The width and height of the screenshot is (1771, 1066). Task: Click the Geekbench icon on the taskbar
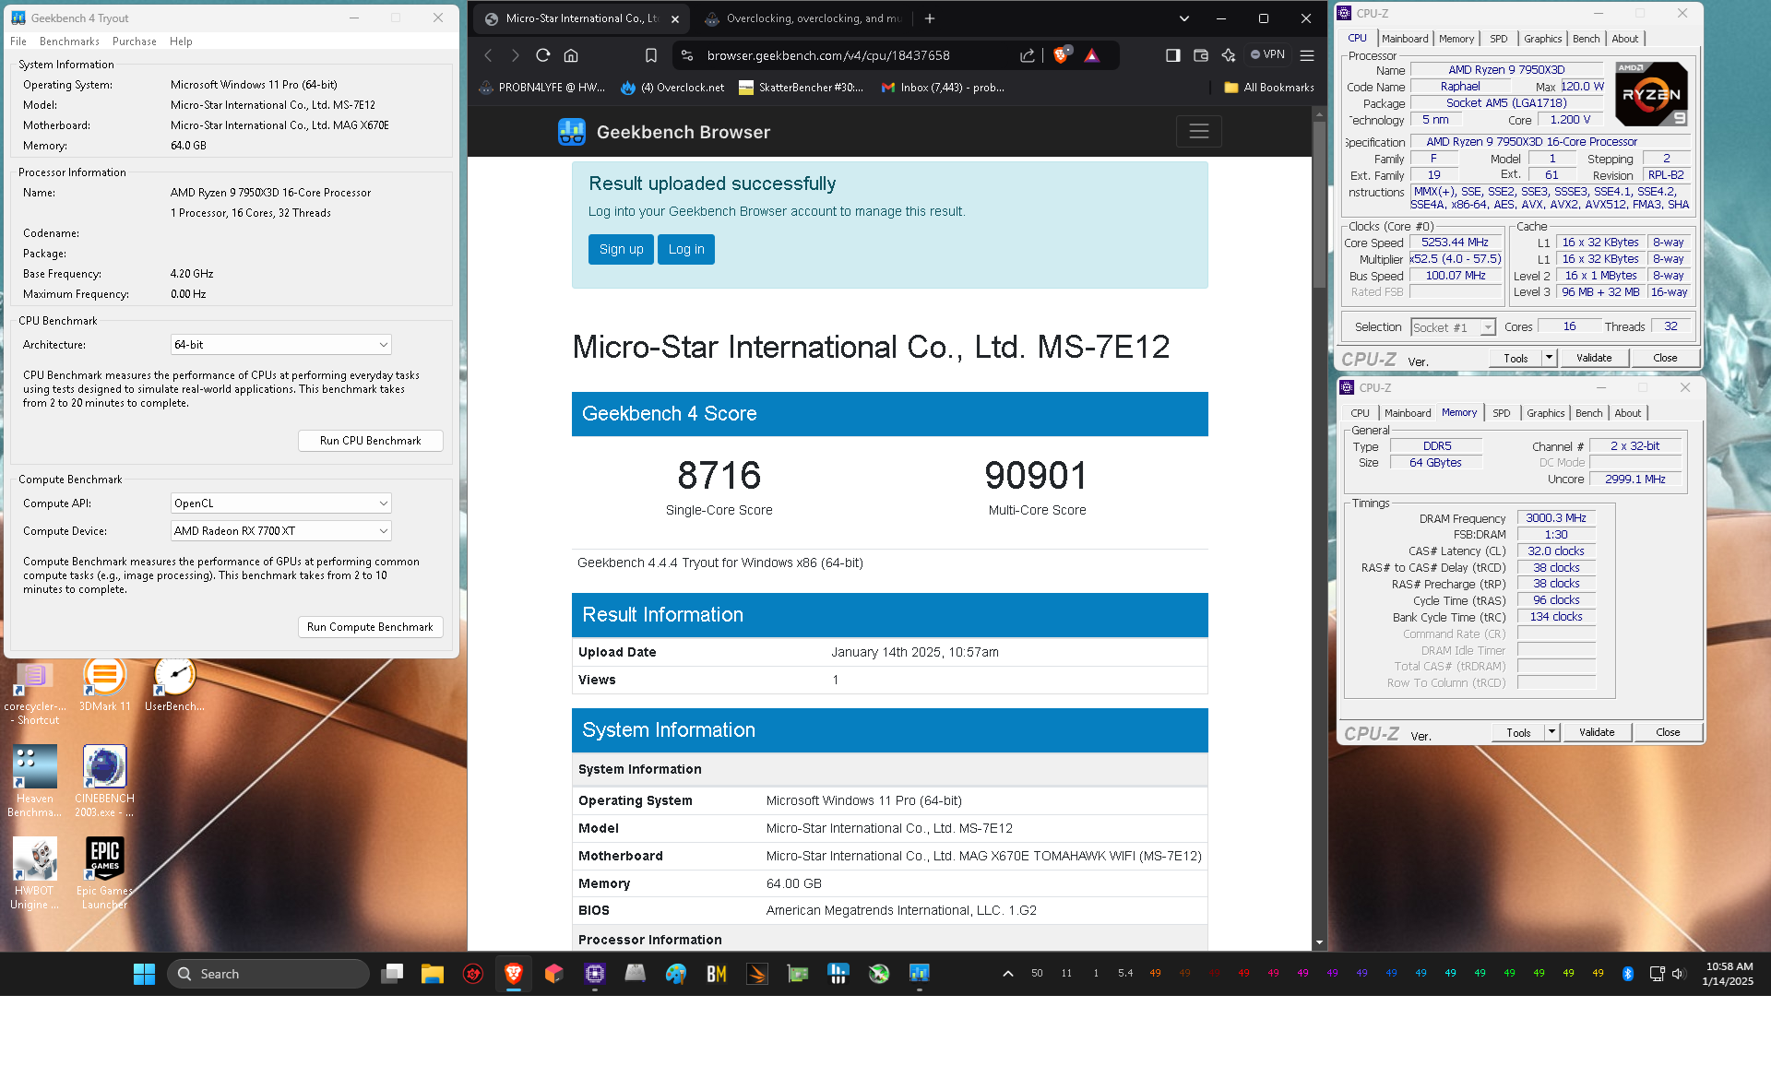click(x=919, y=974)
